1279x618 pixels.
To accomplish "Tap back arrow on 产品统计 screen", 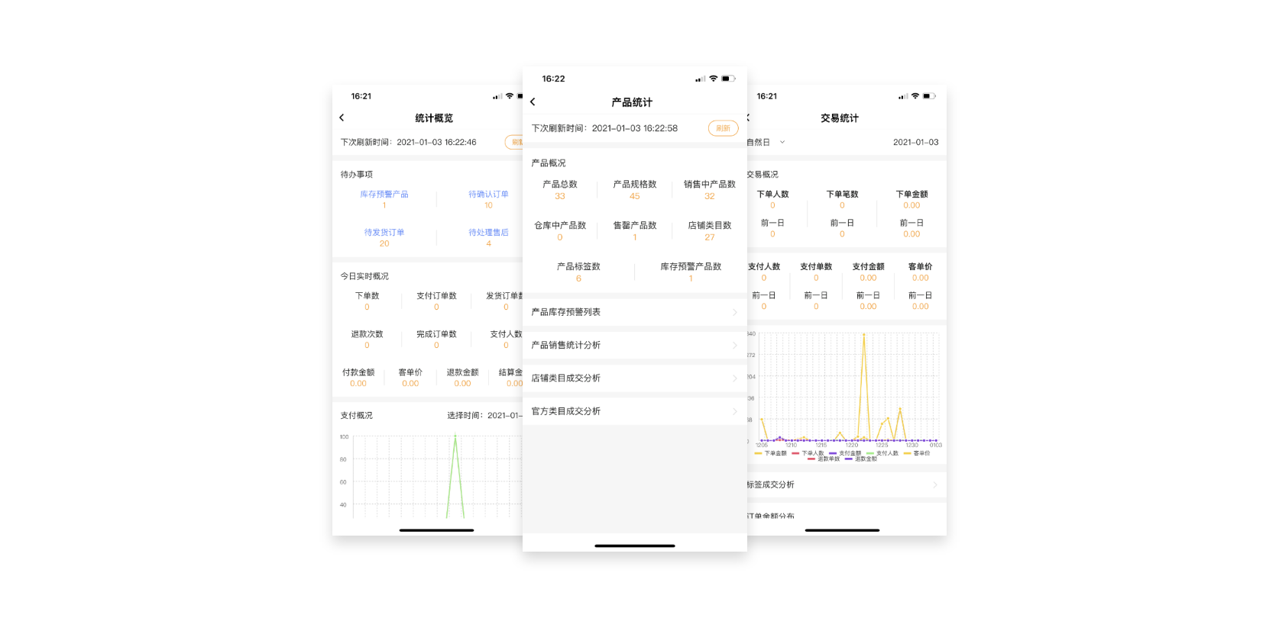I will (533, 101).
